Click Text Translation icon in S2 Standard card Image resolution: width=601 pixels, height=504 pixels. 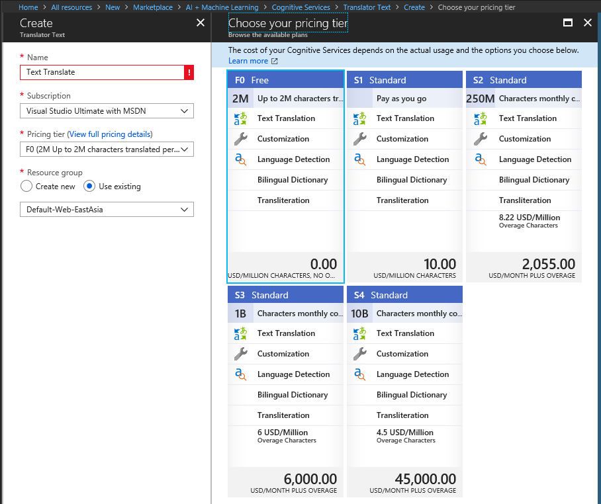[x=481, y=118]
